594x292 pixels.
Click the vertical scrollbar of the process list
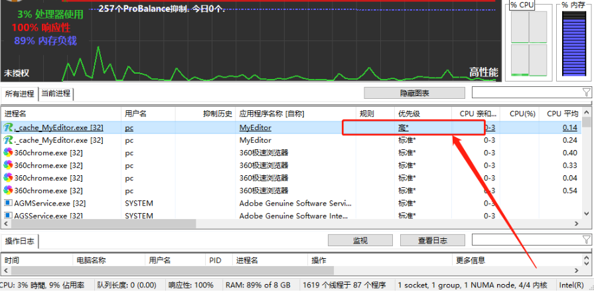[587, 163]
